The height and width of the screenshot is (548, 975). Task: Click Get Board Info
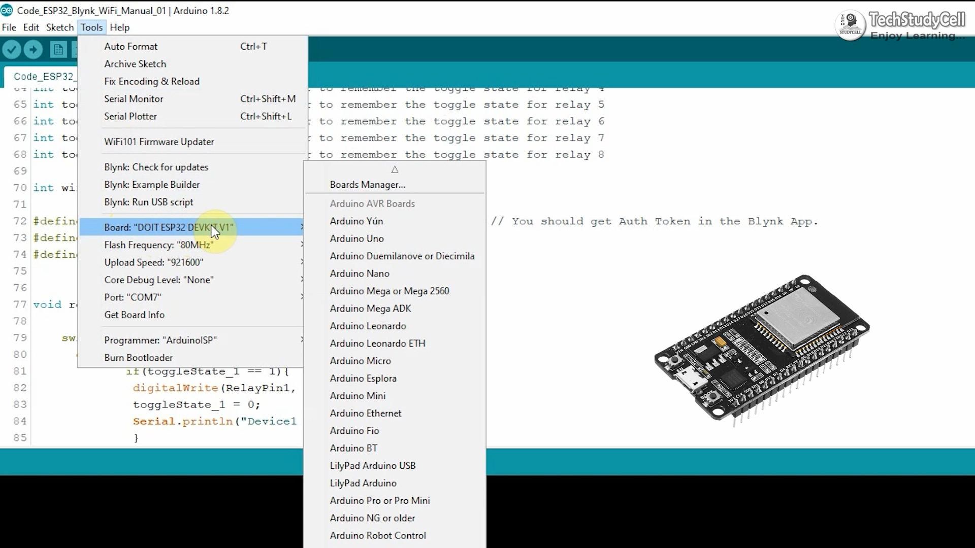click(134, 315)
